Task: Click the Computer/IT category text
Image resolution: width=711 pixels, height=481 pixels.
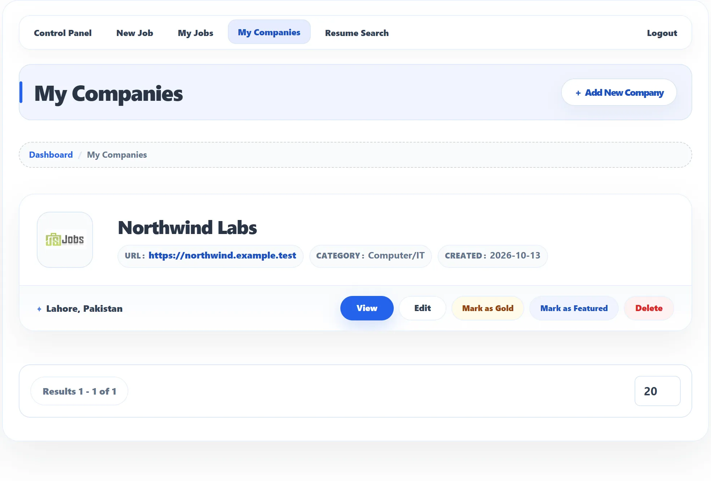Action: pos(396,256)
